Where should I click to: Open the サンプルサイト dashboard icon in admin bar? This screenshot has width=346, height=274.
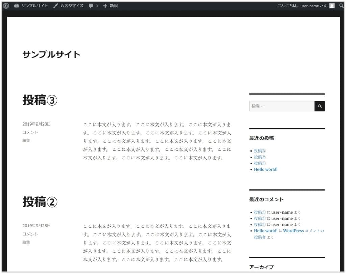click(17, 6)
